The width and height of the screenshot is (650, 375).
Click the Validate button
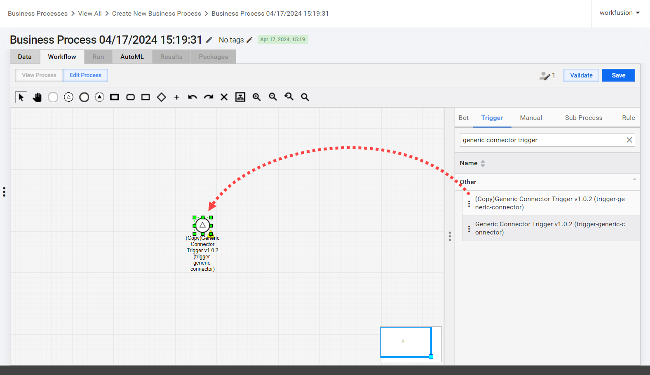581,75
